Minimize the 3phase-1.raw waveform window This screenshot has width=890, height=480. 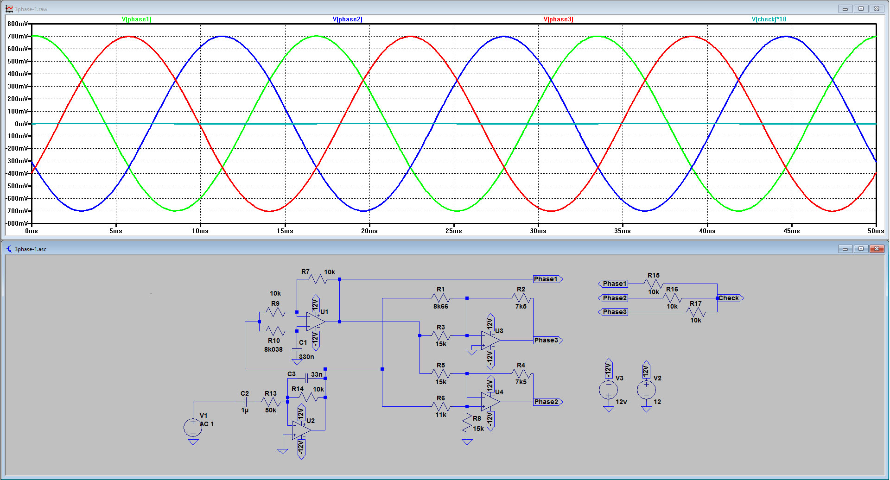(x=845, y=9)
